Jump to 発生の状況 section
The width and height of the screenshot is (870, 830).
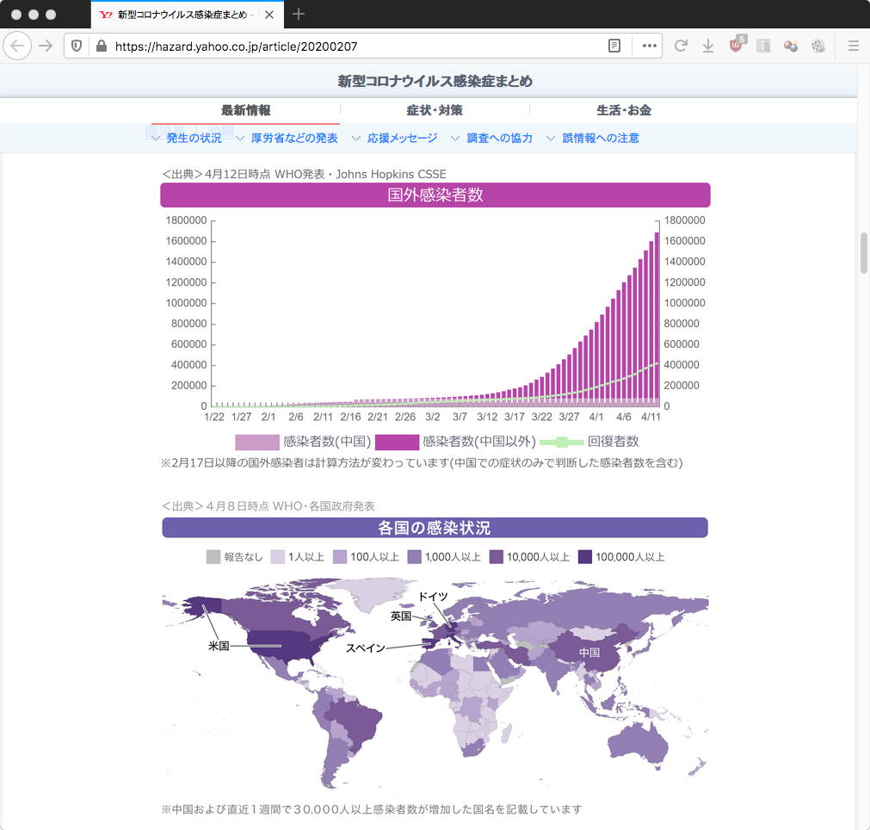coord(194,138)
